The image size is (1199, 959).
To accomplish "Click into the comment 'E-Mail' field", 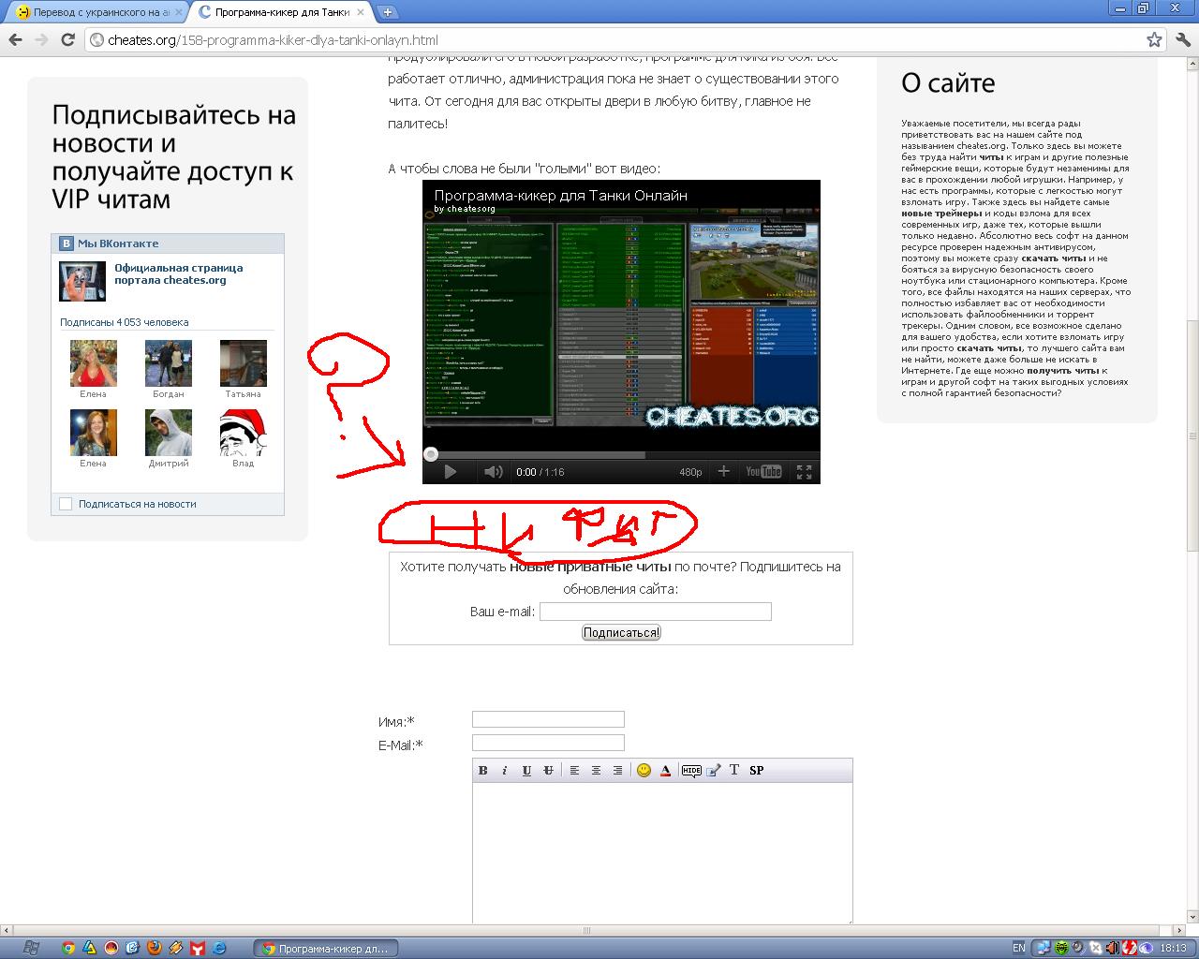I will coord(548,743).
